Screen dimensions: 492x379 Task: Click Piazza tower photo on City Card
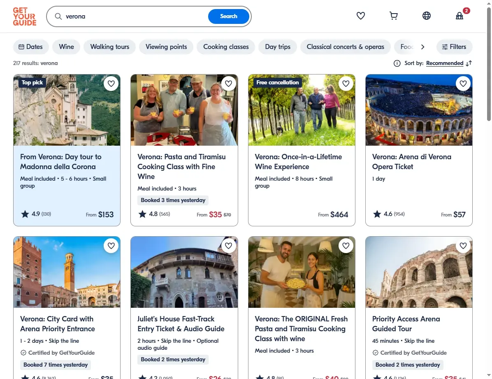point(67,272)
